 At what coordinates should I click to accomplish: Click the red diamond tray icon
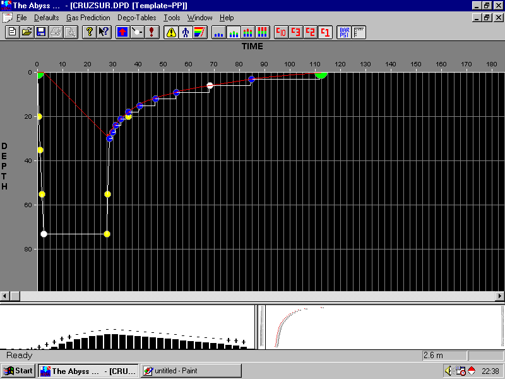[472, 371]
